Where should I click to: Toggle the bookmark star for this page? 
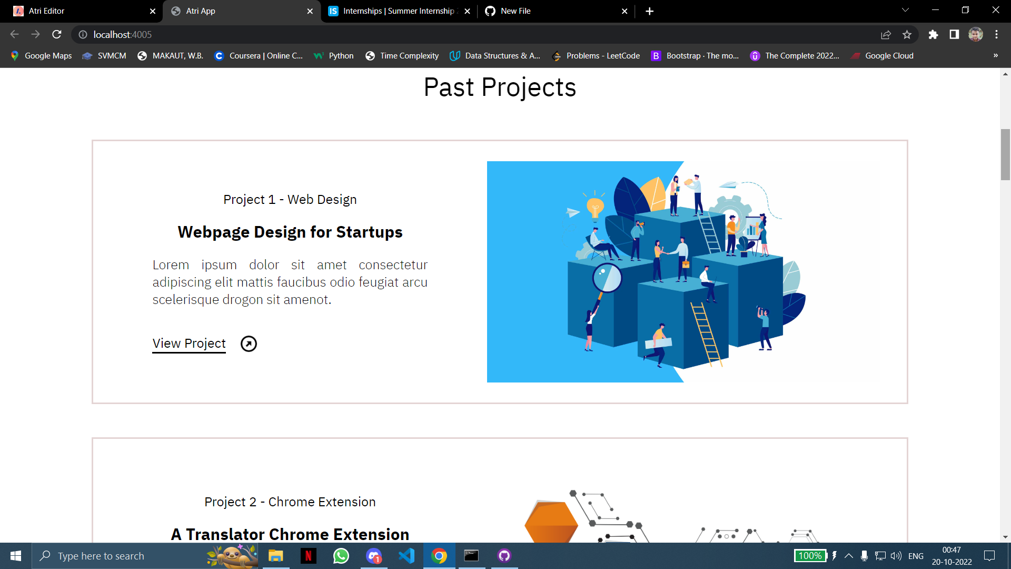click(907, 34)
